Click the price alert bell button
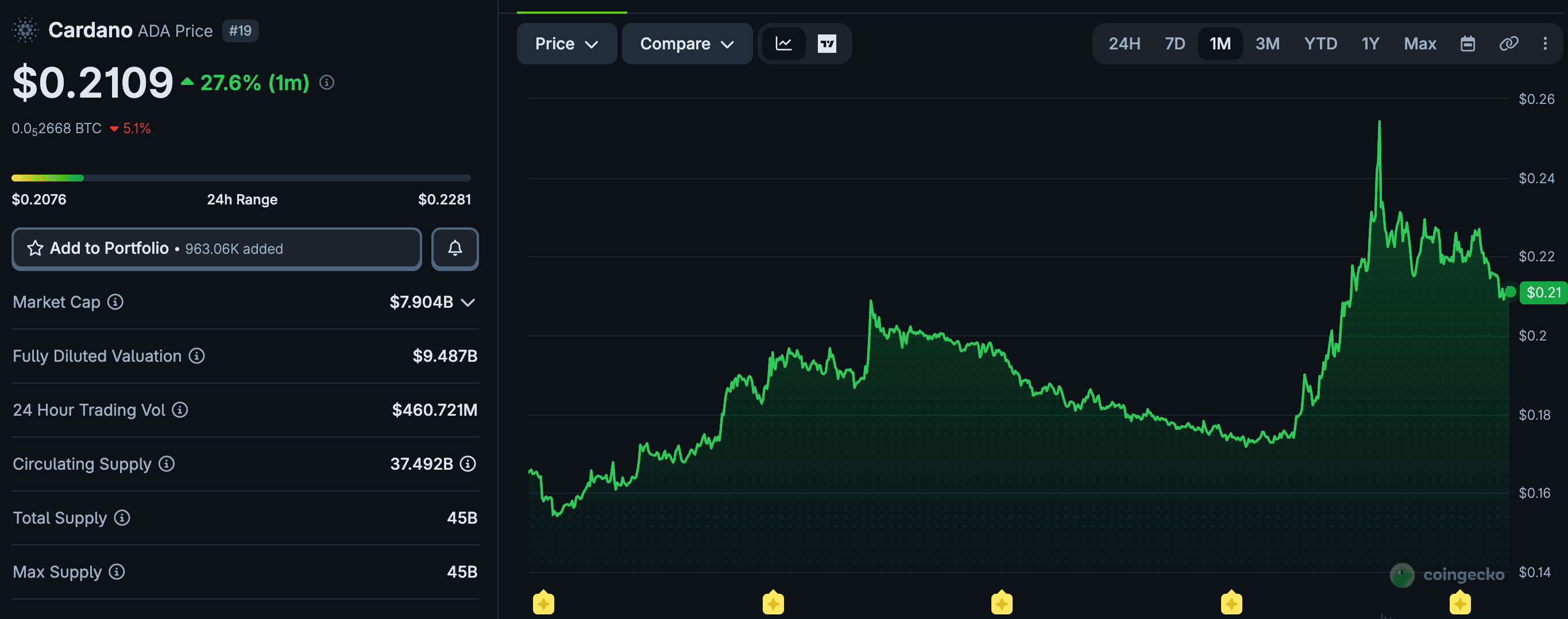The image size is (1568, 619). (x=455, y=248)
